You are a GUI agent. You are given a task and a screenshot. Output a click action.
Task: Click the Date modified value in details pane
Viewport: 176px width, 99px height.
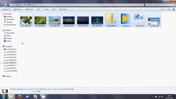[43, 89]
